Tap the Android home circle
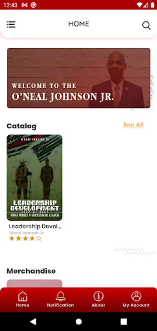Screen dimensions: 157x331 (79, 321)
